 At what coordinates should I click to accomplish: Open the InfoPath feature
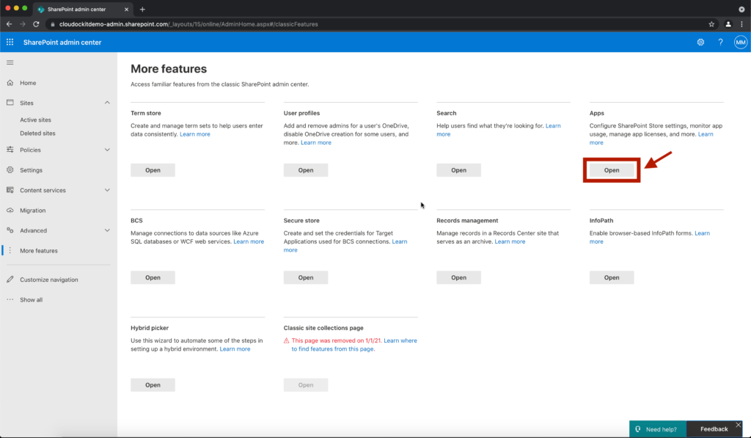[612, 277]
